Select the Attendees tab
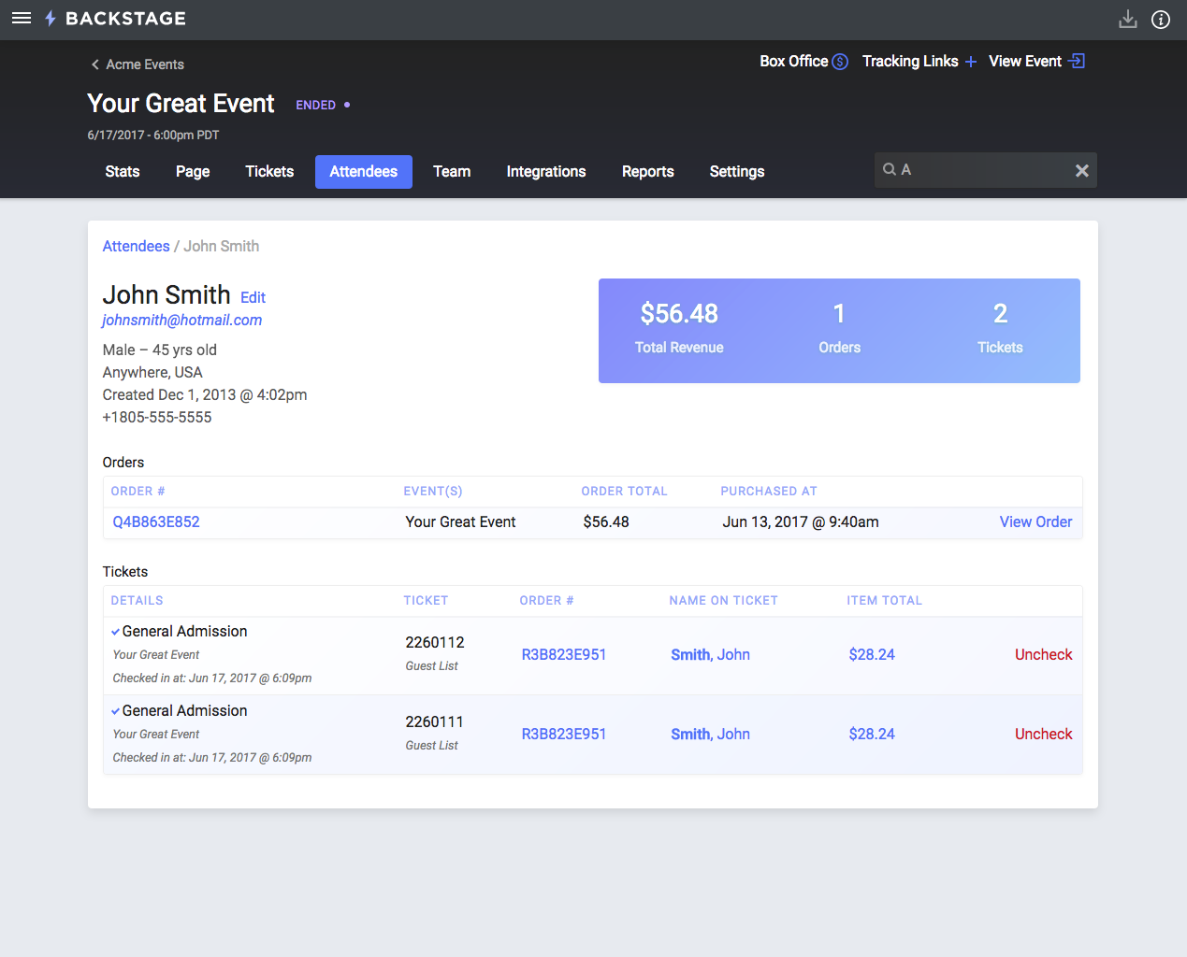Viewport: 1187px width, 957px height. [364, 172]
